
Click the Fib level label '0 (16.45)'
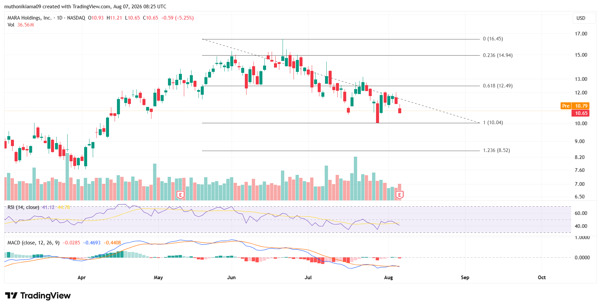493,39
